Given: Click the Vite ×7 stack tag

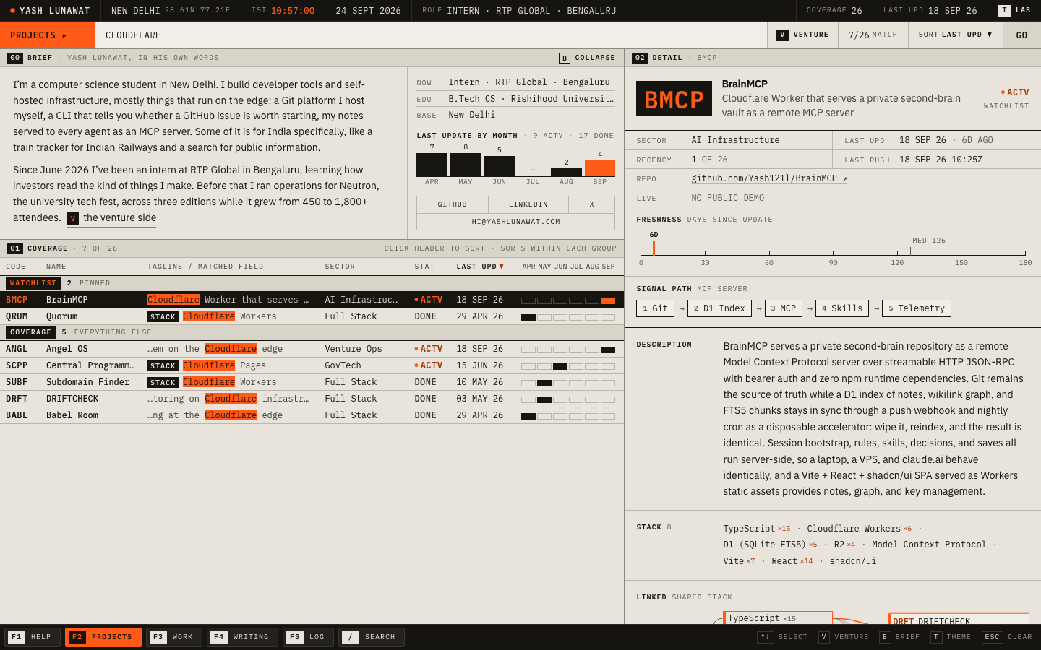Looking at the screenshot, I should (x=739, y=561).
